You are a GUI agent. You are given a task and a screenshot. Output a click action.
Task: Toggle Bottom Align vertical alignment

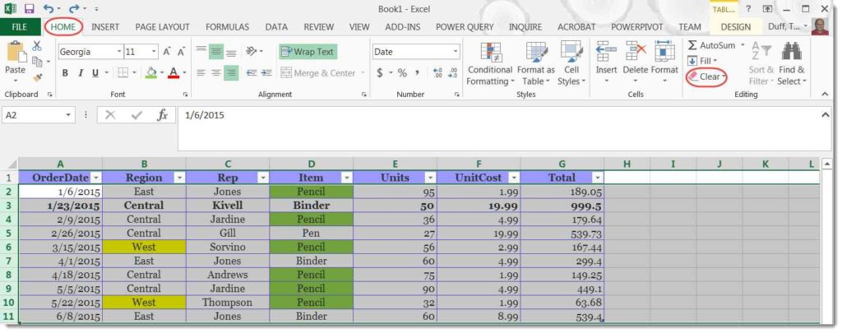tap(231, 52)
